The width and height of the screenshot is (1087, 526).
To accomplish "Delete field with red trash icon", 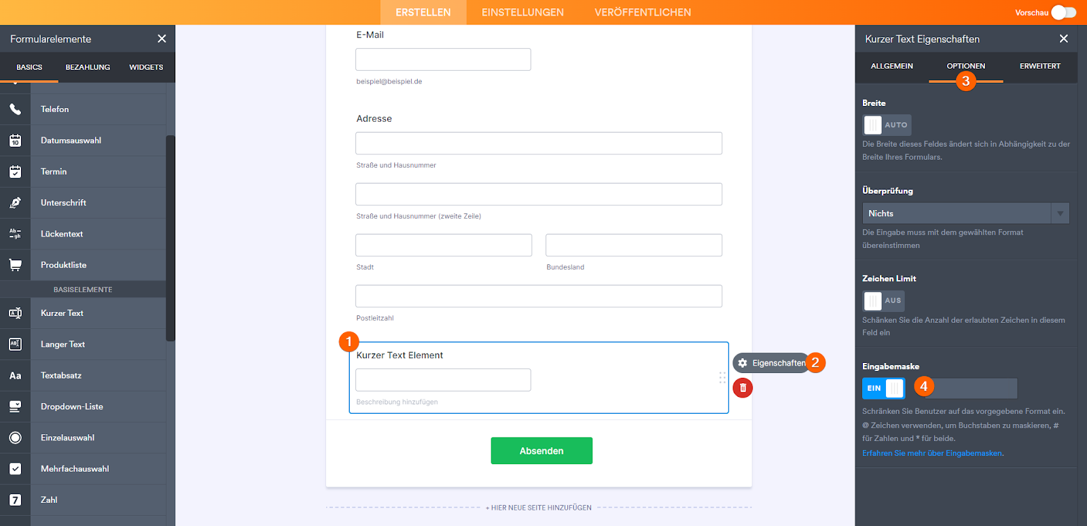I will [743, 388].
